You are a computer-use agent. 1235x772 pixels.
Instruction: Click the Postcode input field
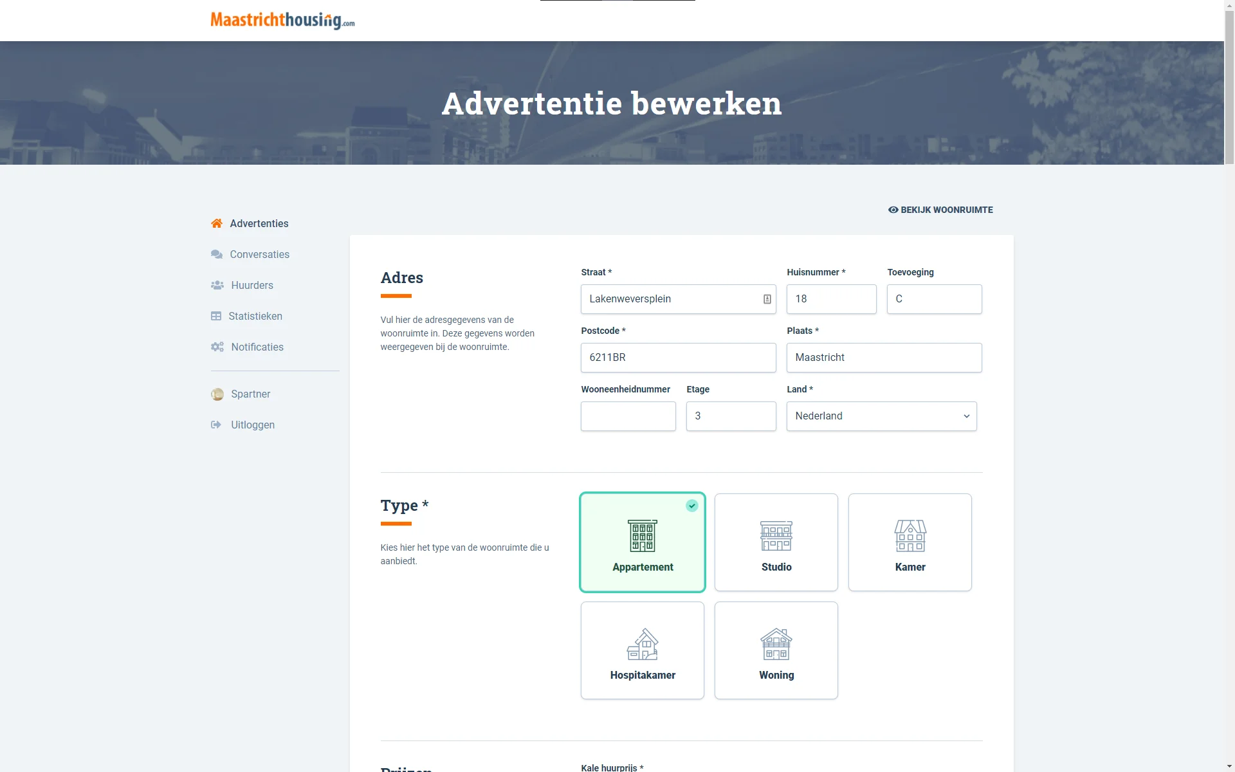click(x=678, y=358)
